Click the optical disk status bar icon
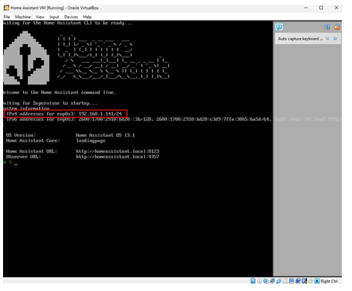This screenshot has width=352, height=291. click(260, 281)
